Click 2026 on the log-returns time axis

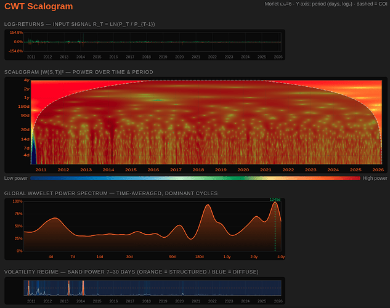[x=278, y=57]
